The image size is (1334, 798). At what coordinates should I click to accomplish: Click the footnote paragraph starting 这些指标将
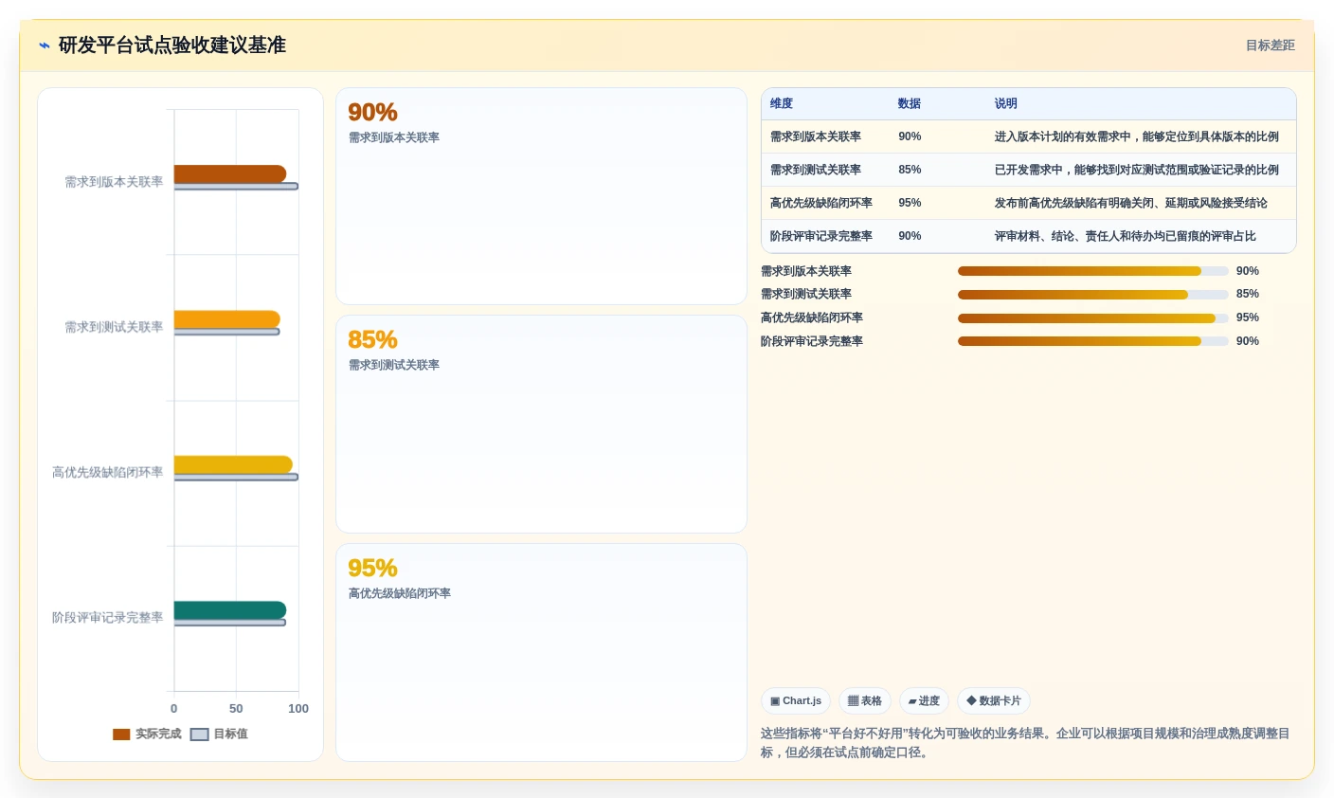[1026, 743]
